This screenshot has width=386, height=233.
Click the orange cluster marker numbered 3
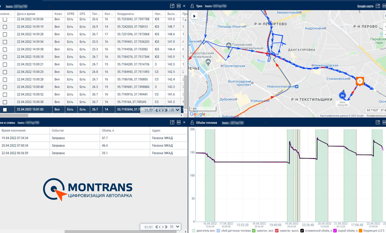[360, 81]
